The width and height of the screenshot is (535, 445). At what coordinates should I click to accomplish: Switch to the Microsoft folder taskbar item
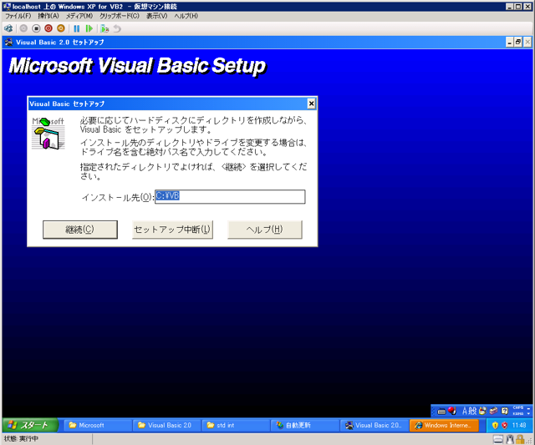pos(98,425)
